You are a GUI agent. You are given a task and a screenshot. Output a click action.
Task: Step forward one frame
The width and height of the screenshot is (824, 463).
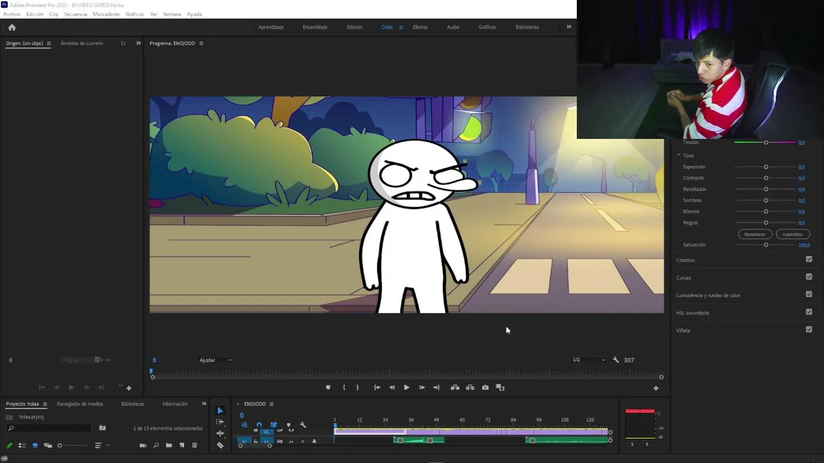coord(422,387)
